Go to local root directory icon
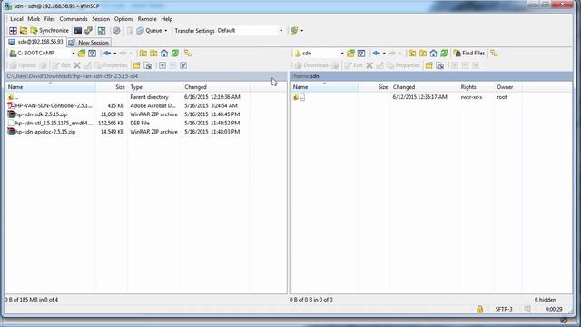The height and width of the screenshot is (327, 581). pos(153,54)
